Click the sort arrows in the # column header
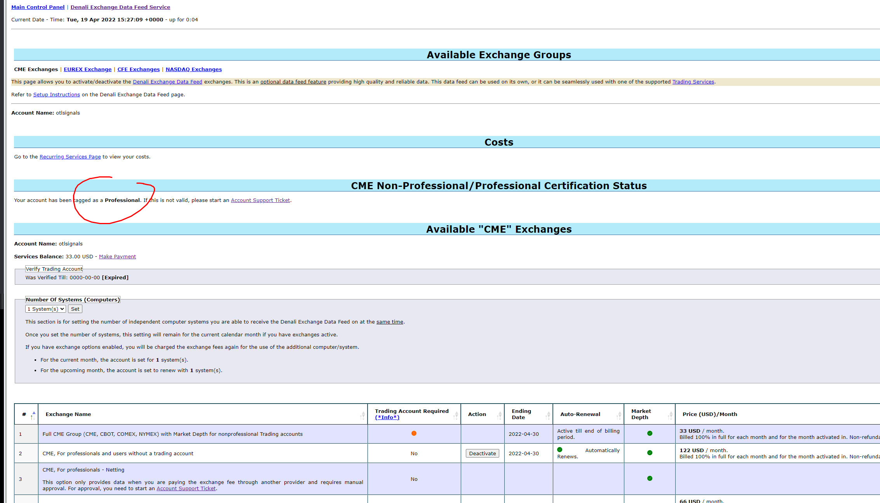The height and width of the screenshot is (503, 880). click(x=33, y=415)
